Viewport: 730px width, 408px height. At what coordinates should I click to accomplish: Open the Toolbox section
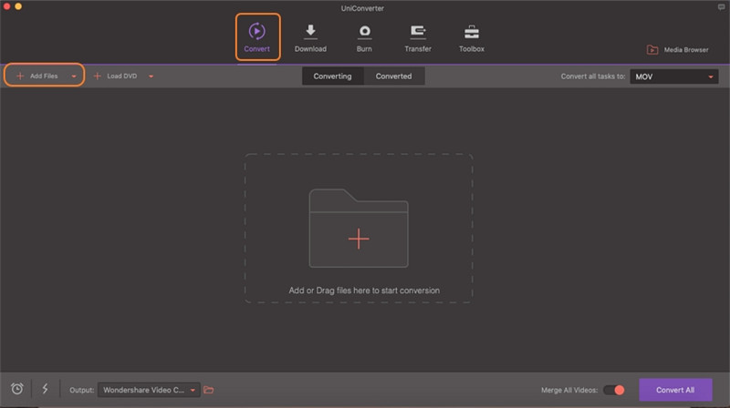click(472, 38)
